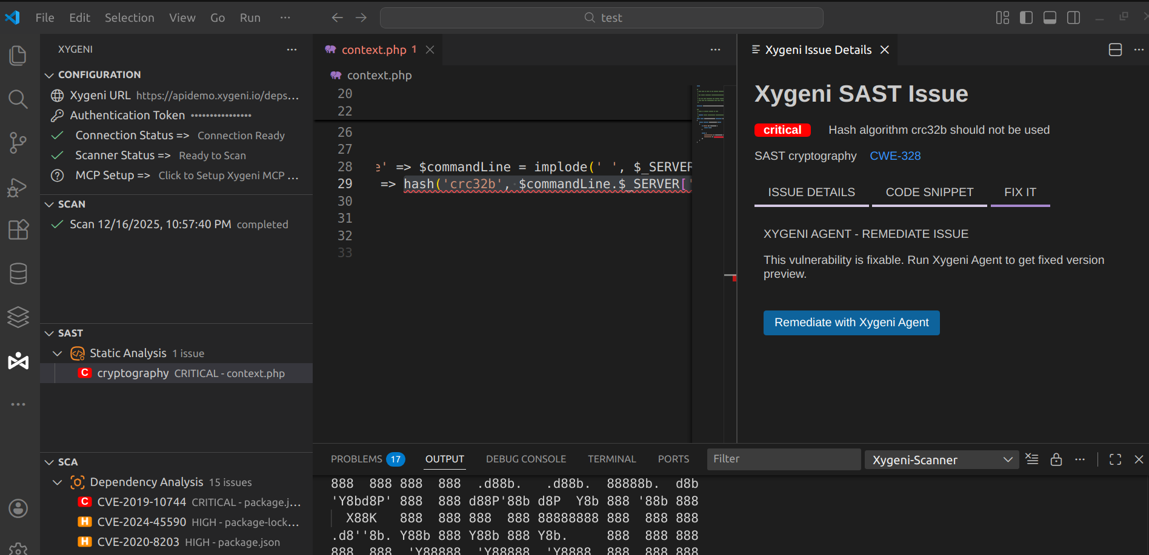The width and height of the screenshot is (1149, 555).
Task: Clear the output panel contents
Action: 1031,459
